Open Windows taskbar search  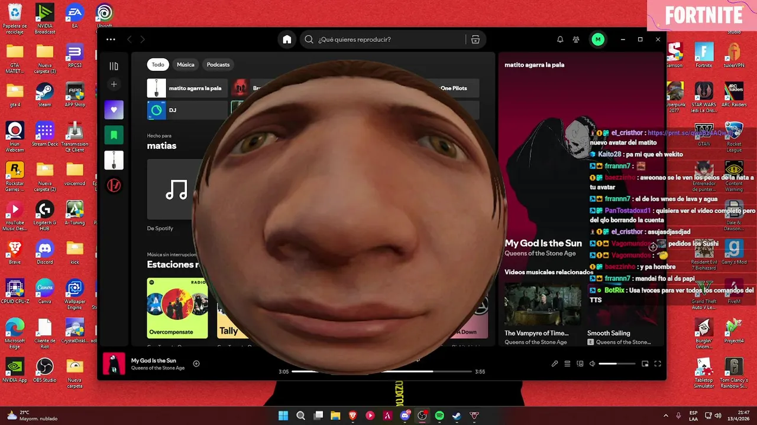[300, 416]
